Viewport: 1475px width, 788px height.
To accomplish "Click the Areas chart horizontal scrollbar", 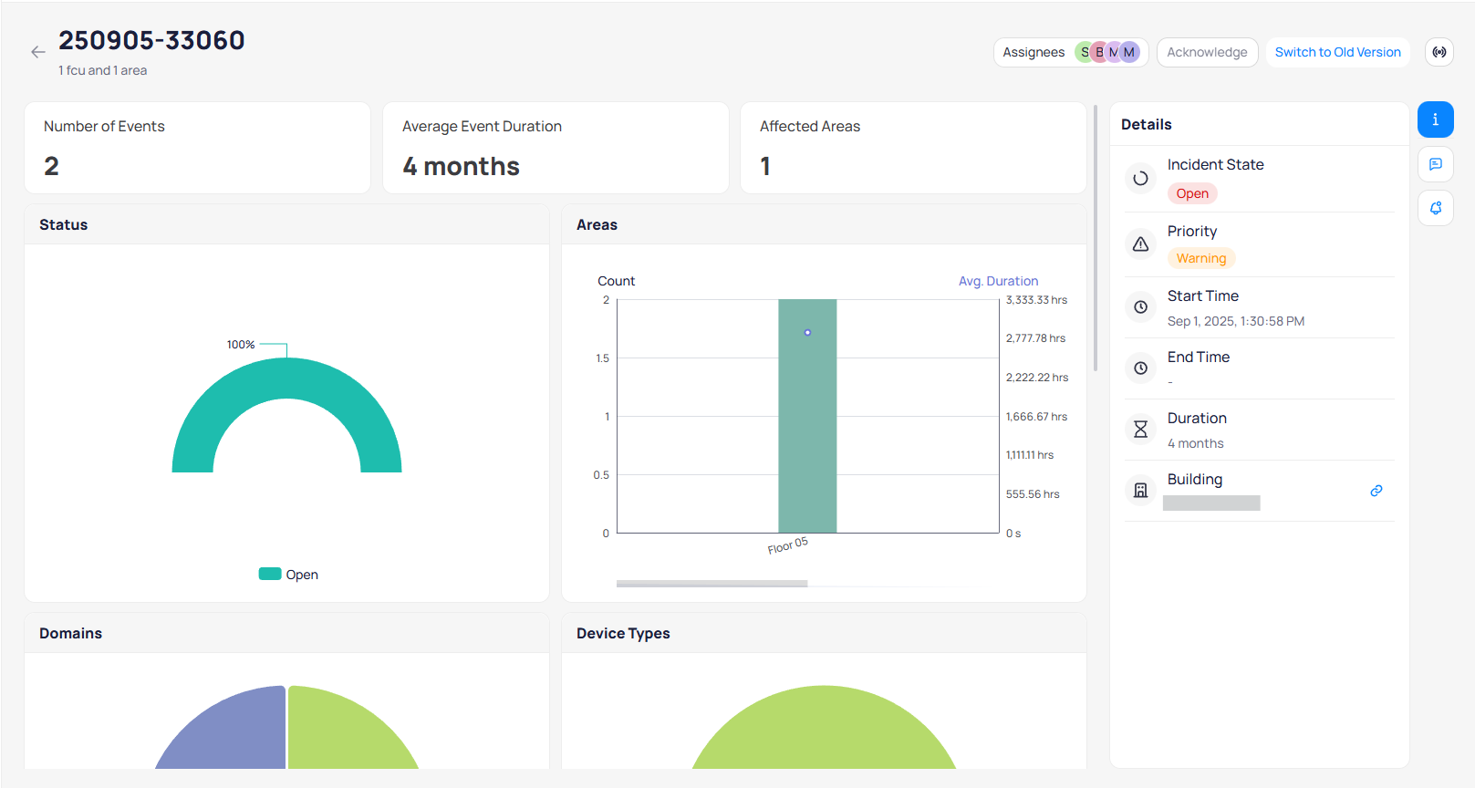I will [x=712, y=584].
